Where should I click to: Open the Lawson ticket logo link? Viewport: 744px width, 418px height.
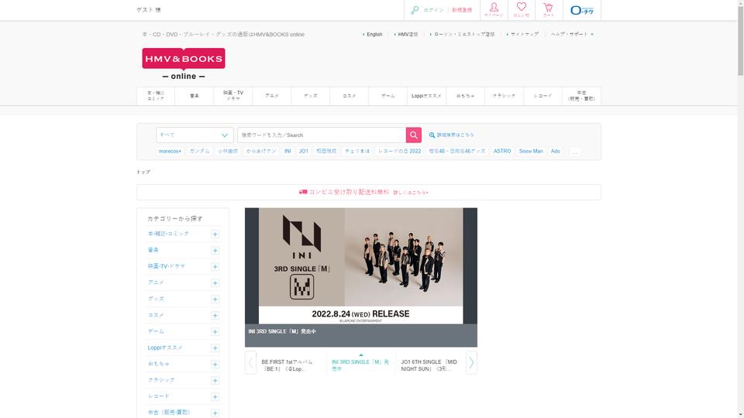[582, 10]
